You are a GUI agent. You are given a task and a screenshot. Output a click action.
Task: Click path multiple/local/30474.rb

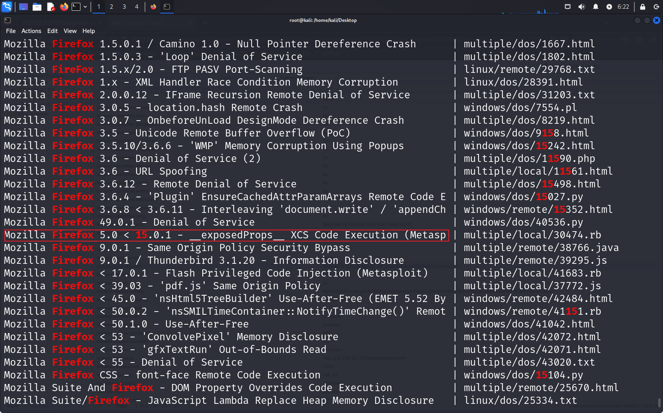[532, 235]
